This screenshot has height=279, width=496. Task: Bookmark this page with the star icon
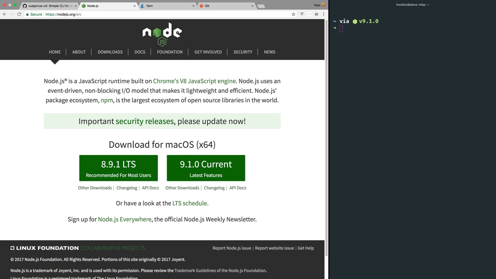tap(293, 14)
